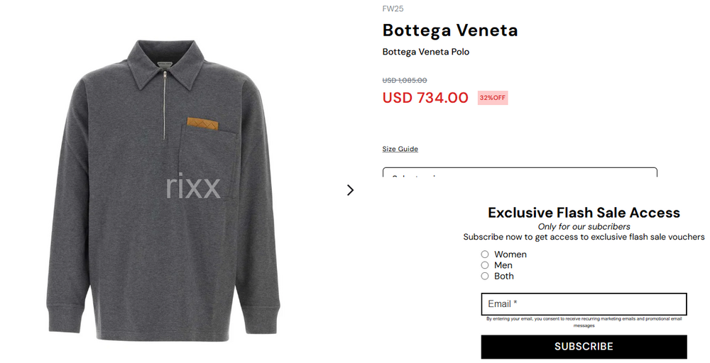
Task: Click the USD 734.00 sale price
Action: pyautogui.click(x=425, y=98)
